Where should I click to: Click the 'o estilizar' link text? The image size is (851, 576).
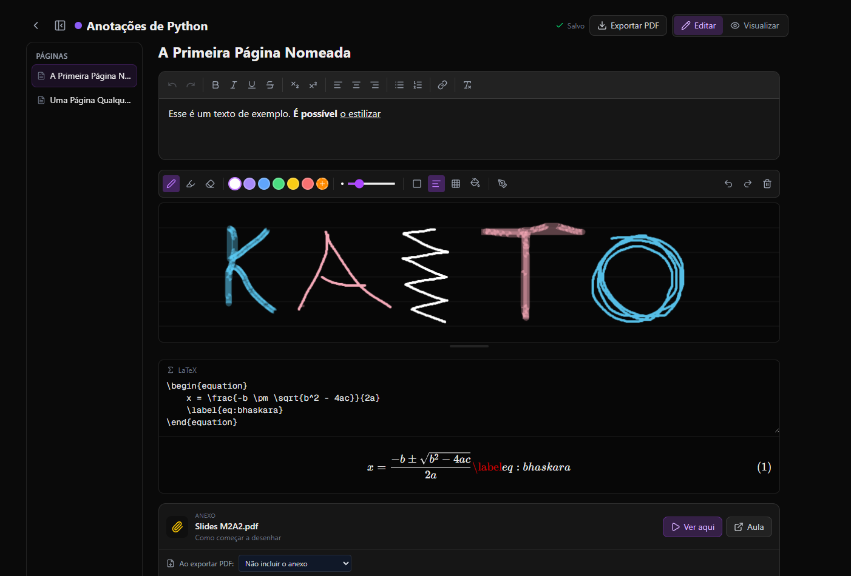coord(361,114)
